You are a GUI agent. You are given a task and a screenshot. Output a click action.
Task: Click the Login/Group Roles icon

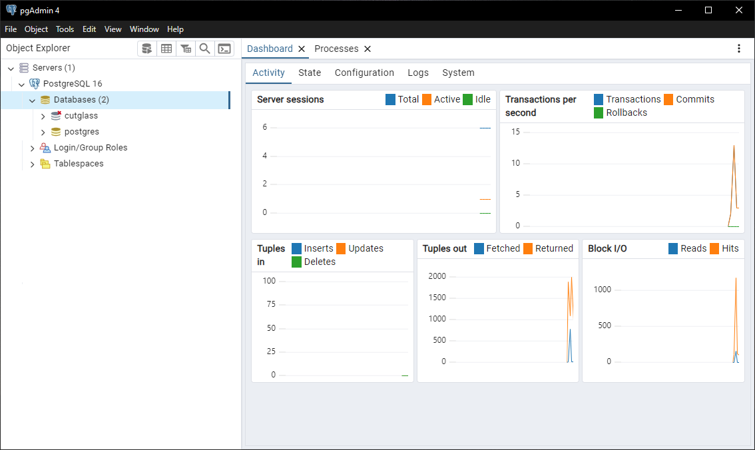pyautogui.click(x=45, y=148)
